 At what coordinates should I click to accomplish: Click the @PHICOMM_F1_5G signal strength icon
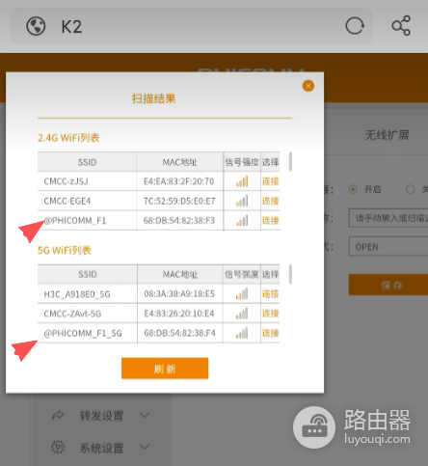(242, 333)
